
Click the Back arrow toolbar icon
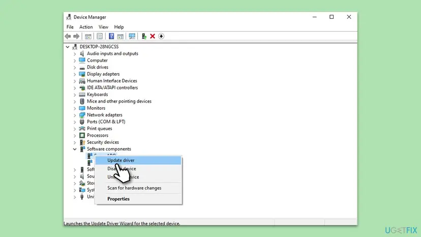[x=68, y=36]
